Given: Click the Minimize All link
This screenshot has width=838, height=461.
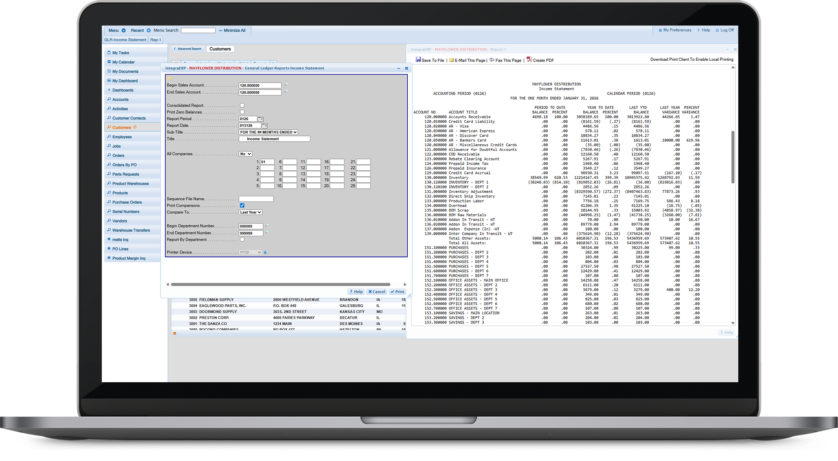Looking at the screenshot, I should 232,30.
